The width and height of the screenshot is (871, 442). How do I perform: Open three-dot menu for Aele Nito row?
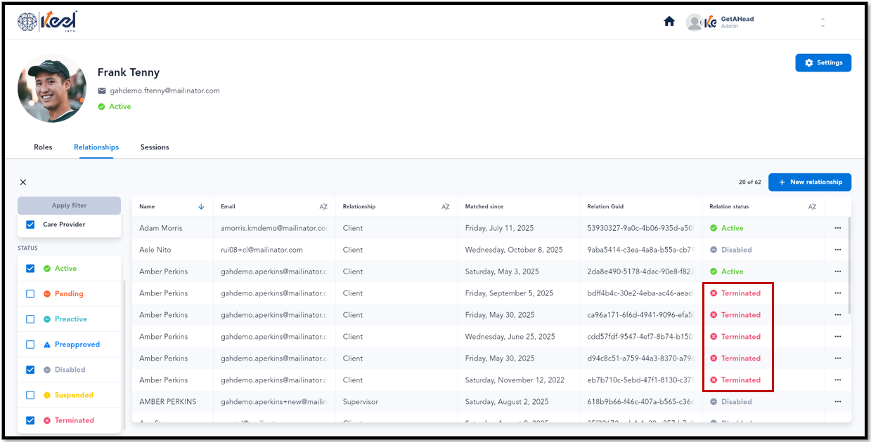pos(837,250)
